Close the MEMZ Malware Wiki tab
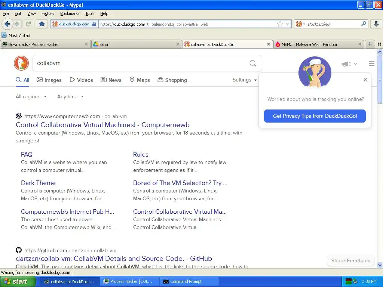Viewport: 383px width, 287px height. click(x=359, y=44)
